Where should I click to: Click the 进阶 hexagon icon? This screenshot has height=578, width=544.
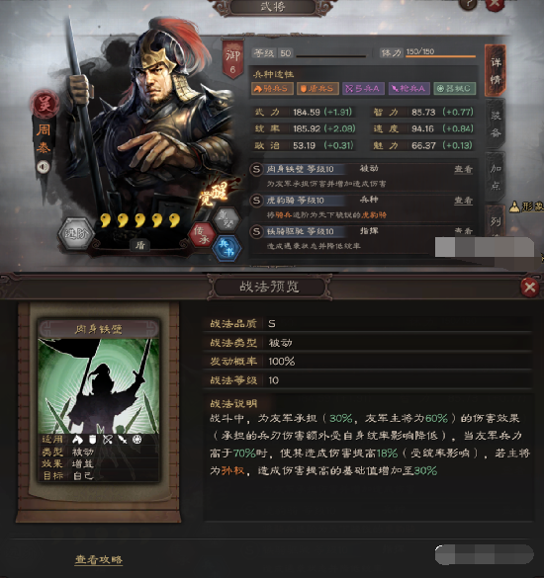(76, 234)
